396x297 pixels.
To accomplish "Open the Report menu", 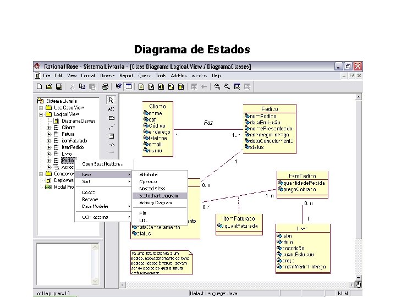I will click(127, 75).
